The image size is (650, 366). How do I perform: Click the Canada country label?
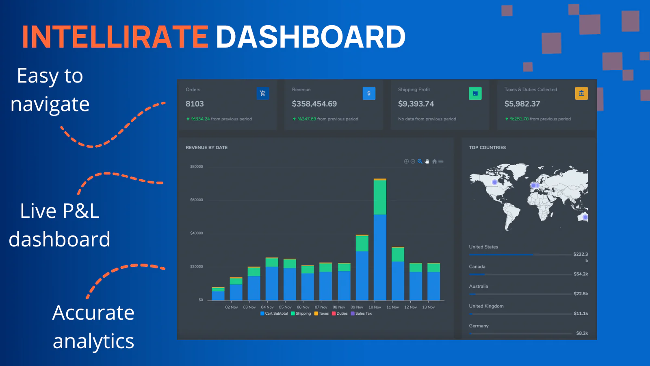[x=477, y=267]
